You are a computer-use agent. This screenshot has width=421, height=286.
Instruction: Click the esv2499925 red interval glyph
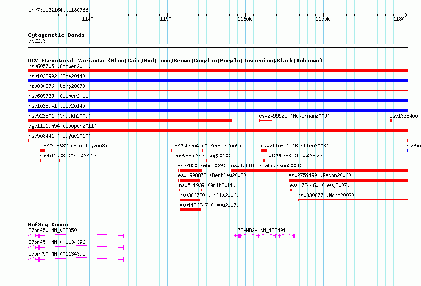tap(266, 121)
